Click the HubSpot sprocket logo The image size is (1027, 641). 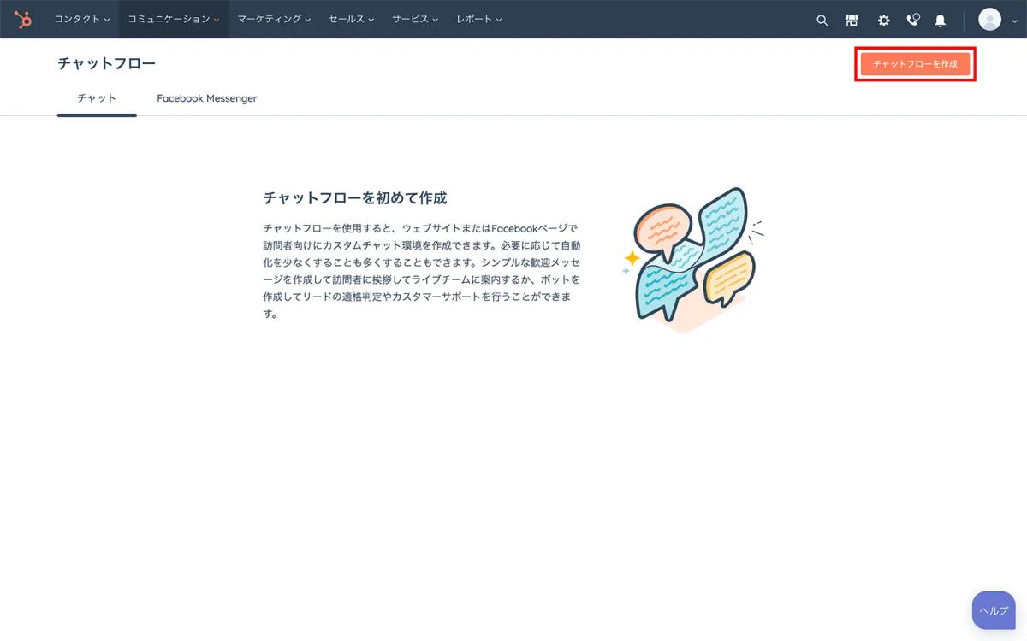(23, 19)
